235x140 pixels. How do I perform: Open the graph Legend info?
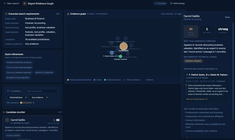click(x=178, y=14)
